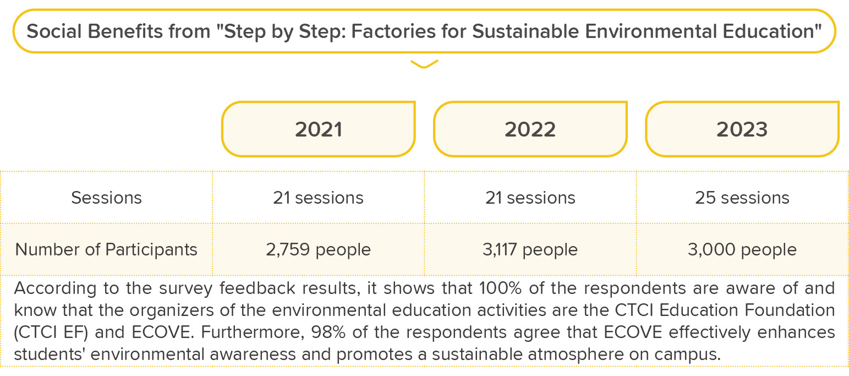This screenshot has height=376, width=849.
Task: Click the 2,759 people cell
Action: coord(318,249)
